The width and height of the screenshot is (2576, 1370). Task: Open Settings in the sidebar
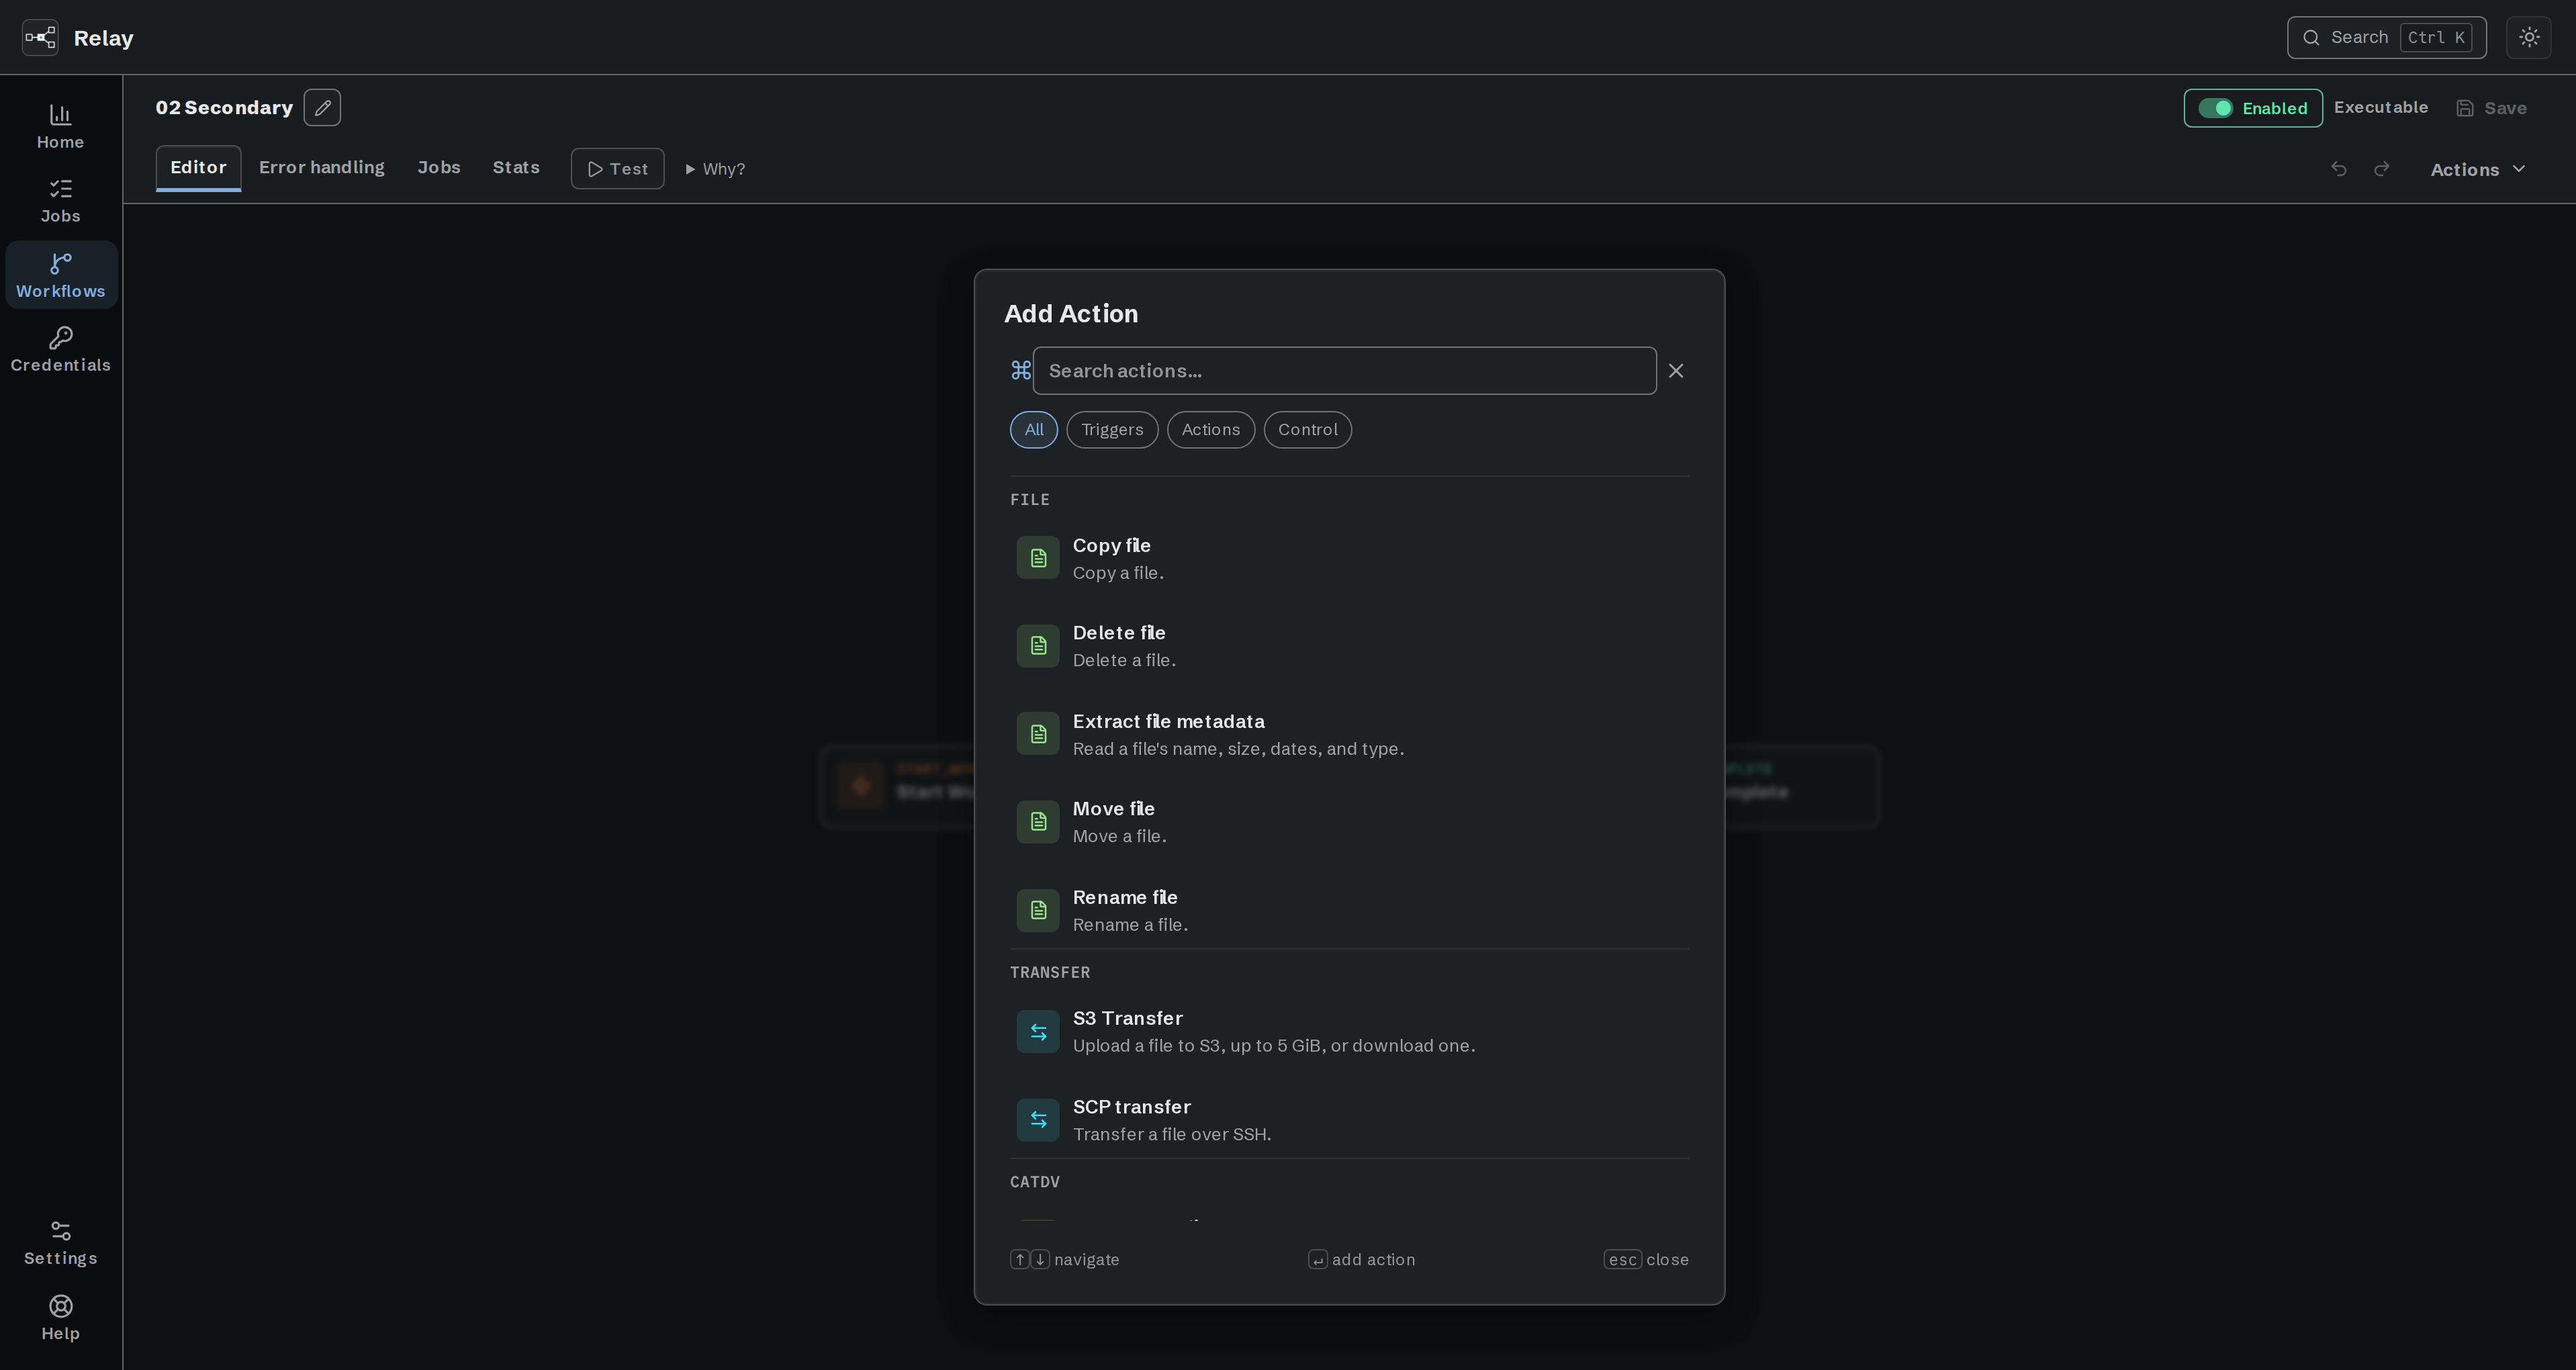(61, 1243)
